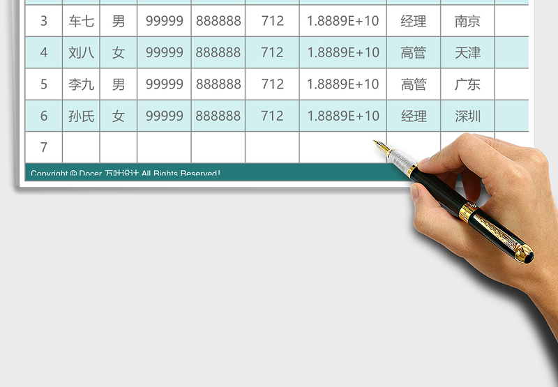Select the cell containing 刘八

pyautogui.click(x=81, y=52)
